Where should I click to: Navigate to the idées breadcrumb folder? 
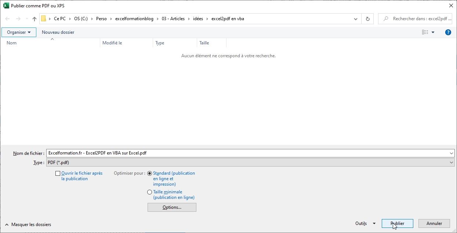point(198,18)
